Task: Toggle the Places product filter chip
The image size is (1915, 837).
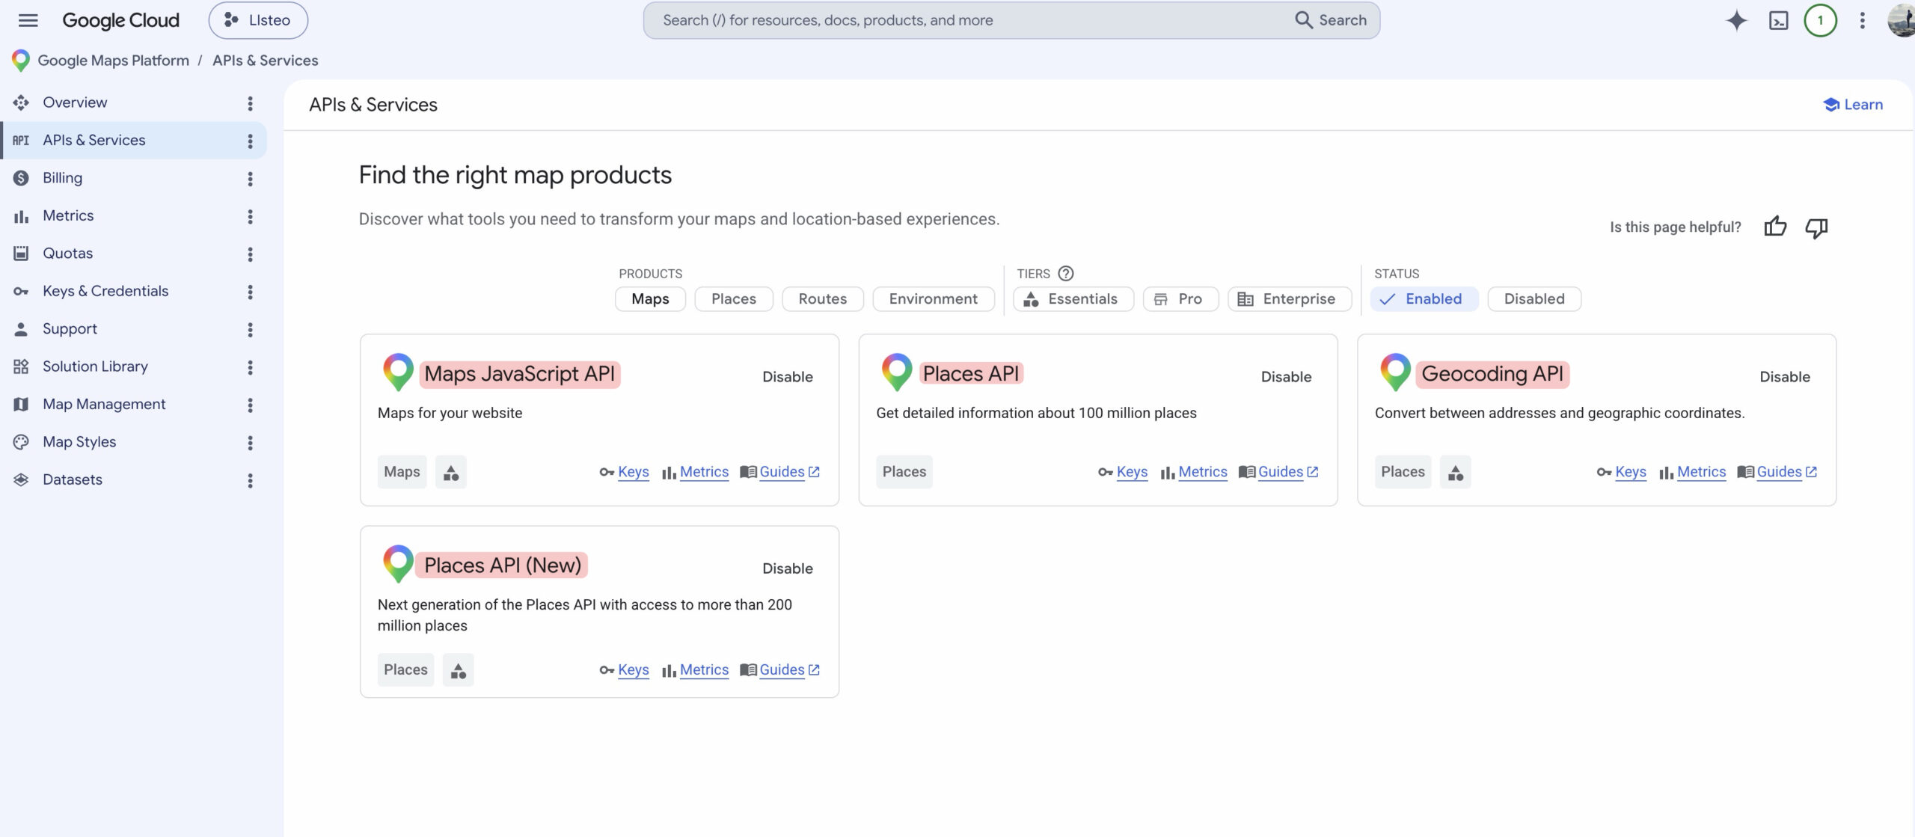Action: coord(734,299)
